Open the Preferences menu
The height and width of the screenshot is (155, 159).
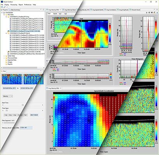click(x=28, y=5)
